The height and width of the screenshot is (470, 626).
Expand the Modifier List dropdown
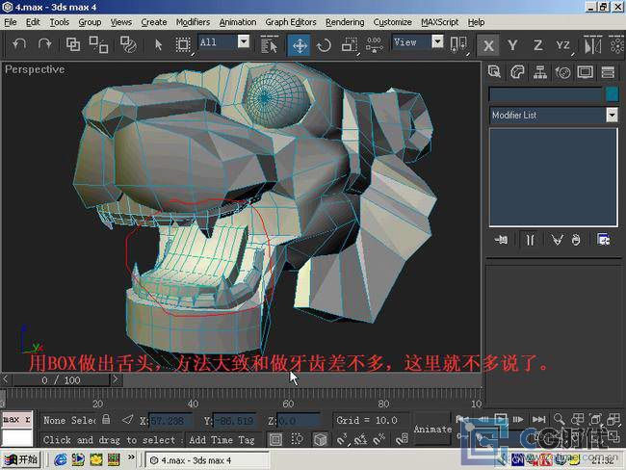612,115
